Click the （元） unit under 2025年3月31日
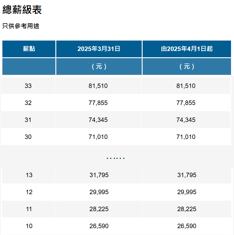Image resolution: width=234 pixels, height=235 pixels. 99,67
